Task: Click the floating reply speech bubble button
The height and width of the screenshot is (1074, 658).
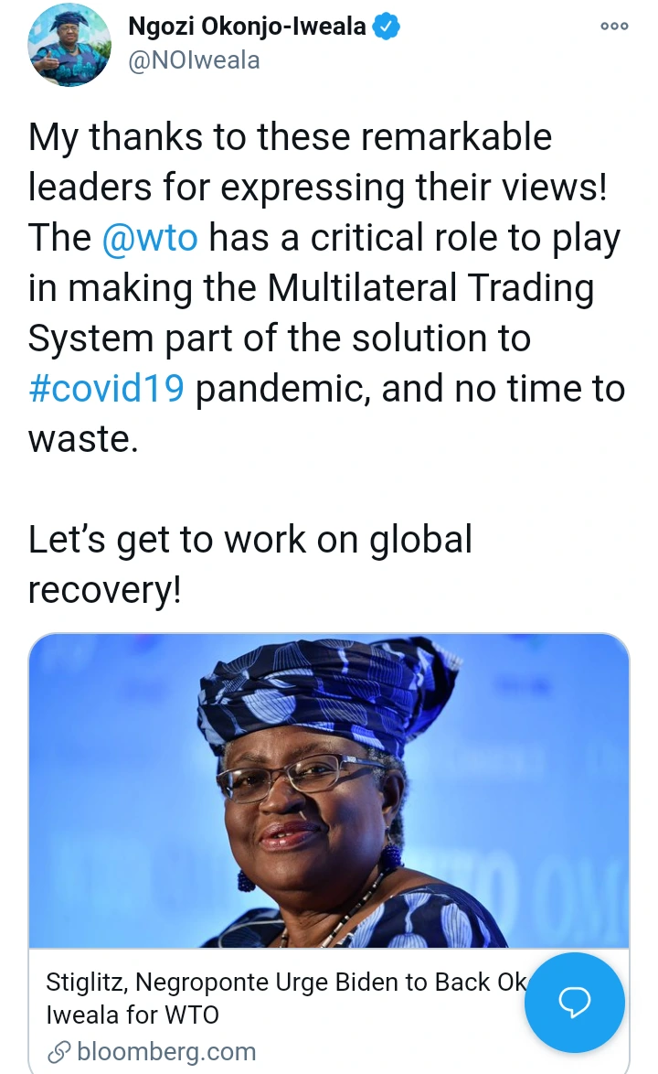Action: (x=575, y=1002)
